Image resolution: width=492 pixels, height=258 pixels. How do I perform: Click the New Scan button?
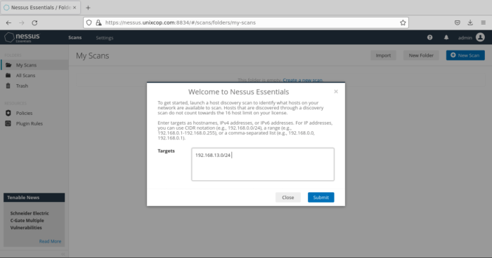[x=465, y=55]
